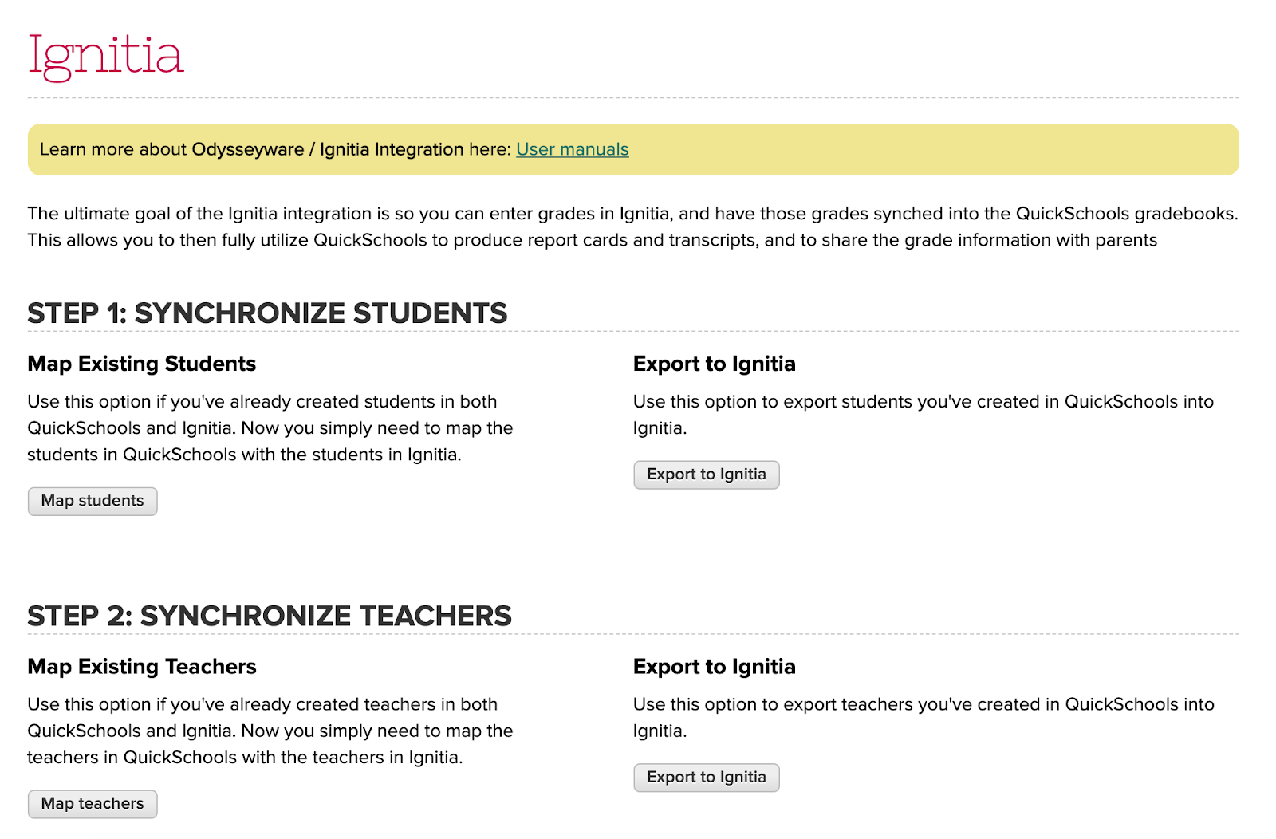
Task: Click 'Export to Ignitia' subheading under Step 2
Action: [715, 667]
